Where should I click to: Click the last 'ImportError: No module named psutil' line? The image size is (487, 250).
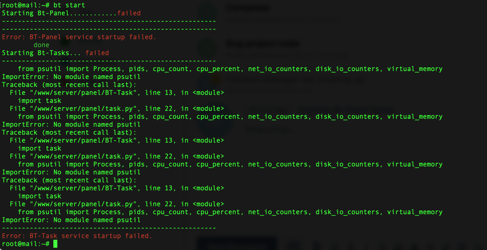pyautogui.click(x=71, y=220)
